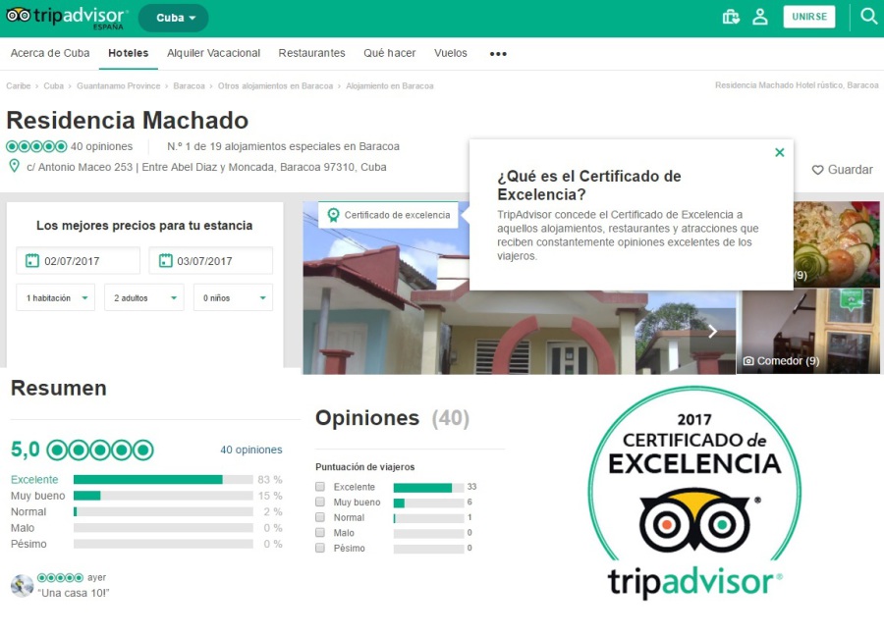884x635 pixels.
Task: Select the check-in date field 02/07/2017
Action: (x=78, y=261)
